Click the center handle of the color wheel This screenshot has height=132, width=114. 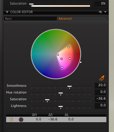tap(58, 55)
